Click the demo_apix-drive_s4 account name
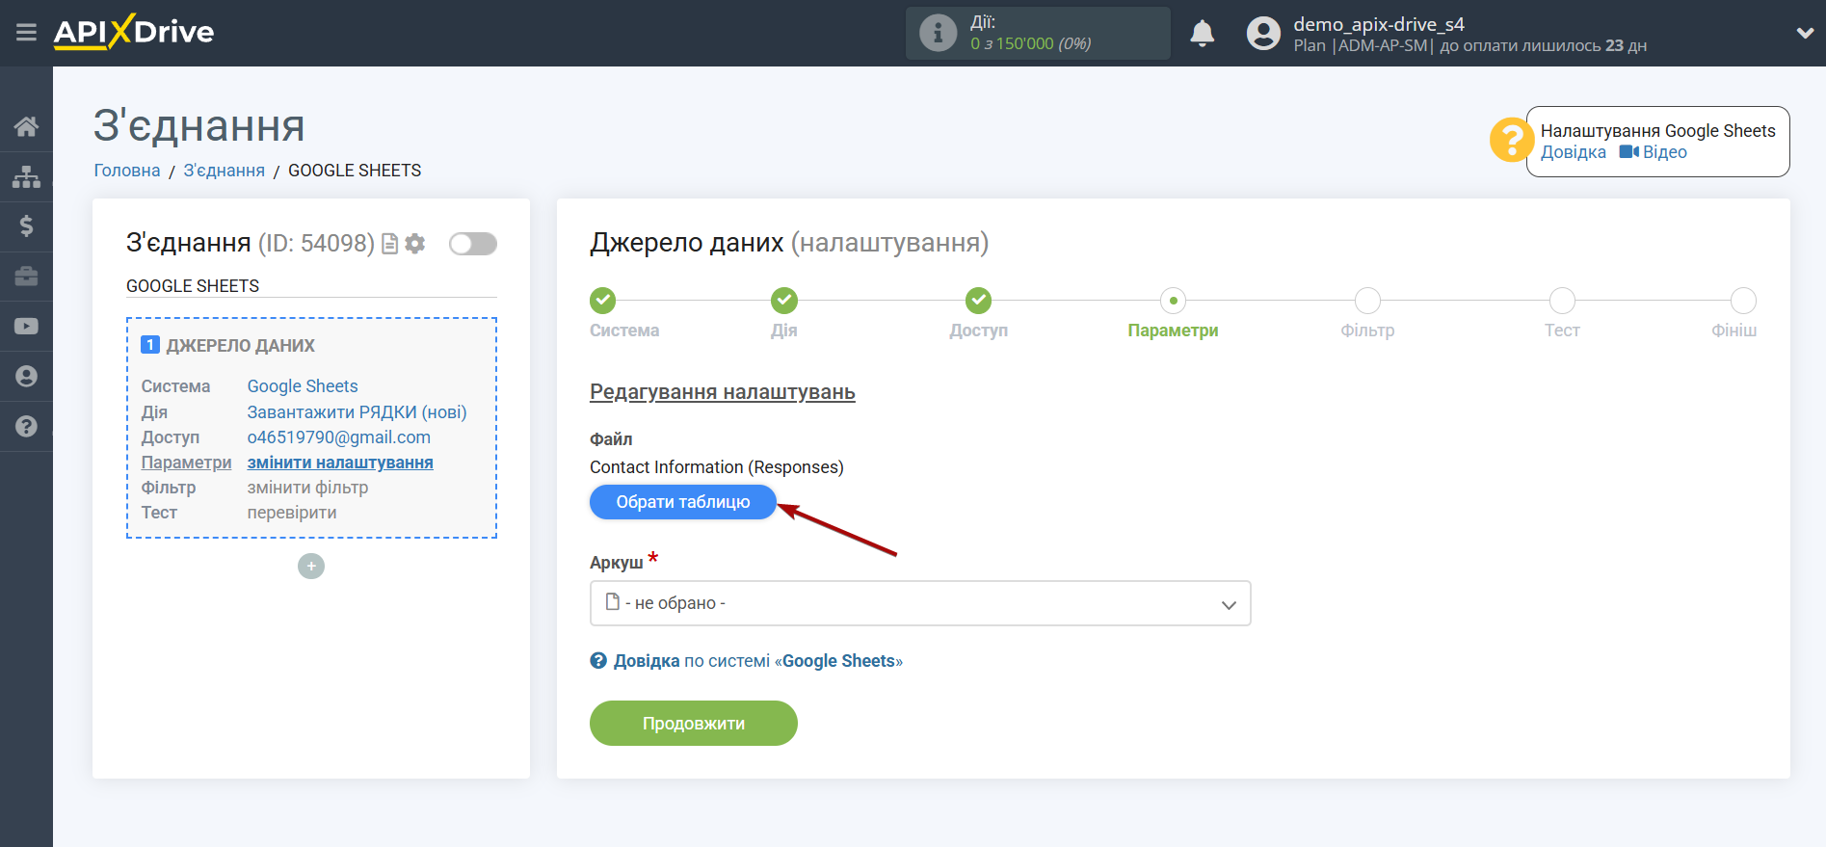Image resolution: width=1826 pixels, height=847 pixels. click(x=1379, y=24)
